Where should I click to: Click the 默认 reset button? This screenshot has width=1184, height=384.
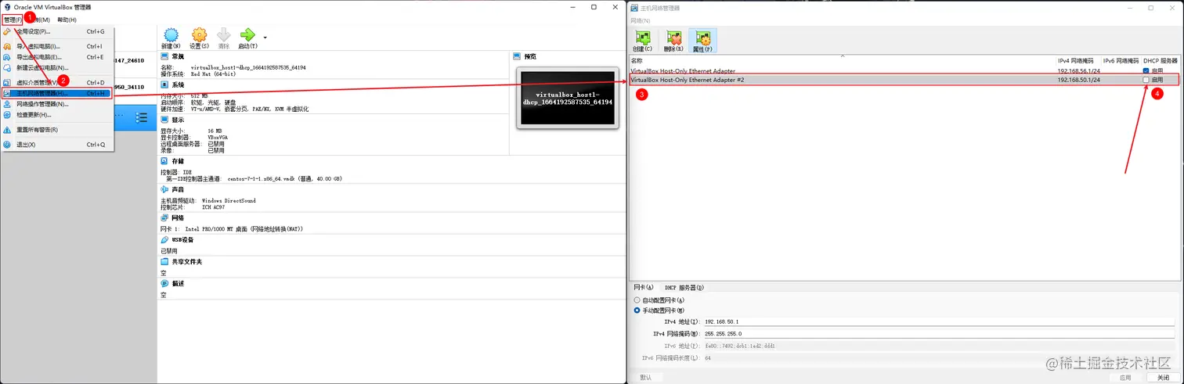[647, 377]
